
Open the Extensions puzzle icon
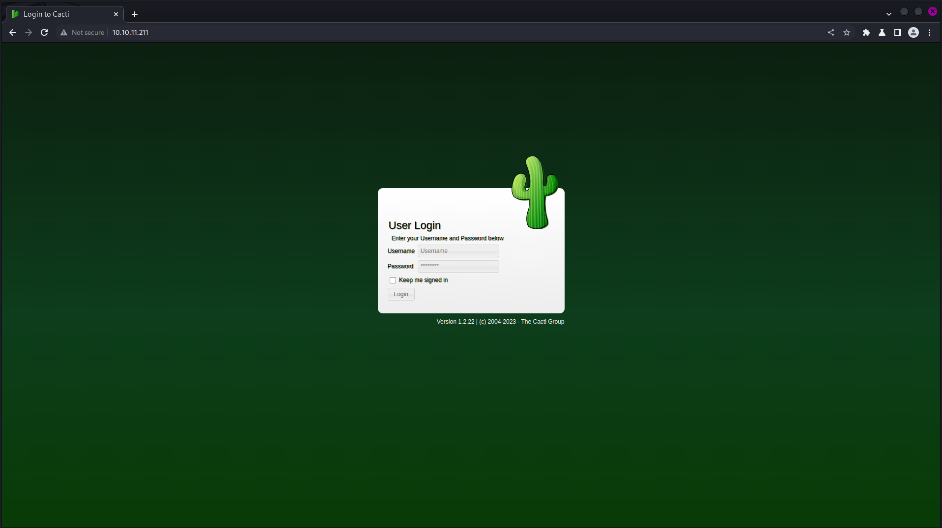[x=866, y=32]
